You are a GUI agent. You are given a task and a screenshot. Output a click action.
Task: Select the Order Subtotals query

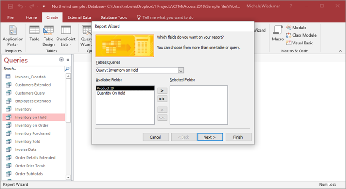pyautogui.click(x=34, y=174)
